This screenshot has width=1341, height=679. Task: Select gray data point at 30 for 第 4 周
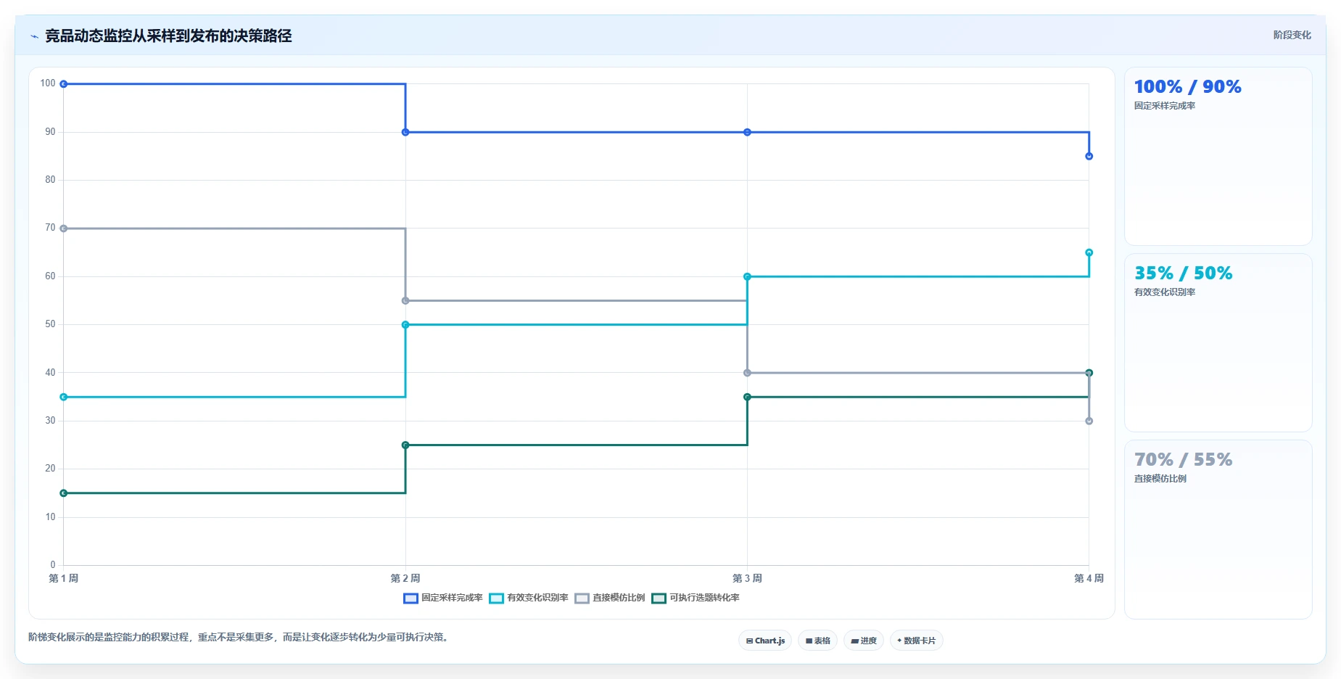(1089, 421)
